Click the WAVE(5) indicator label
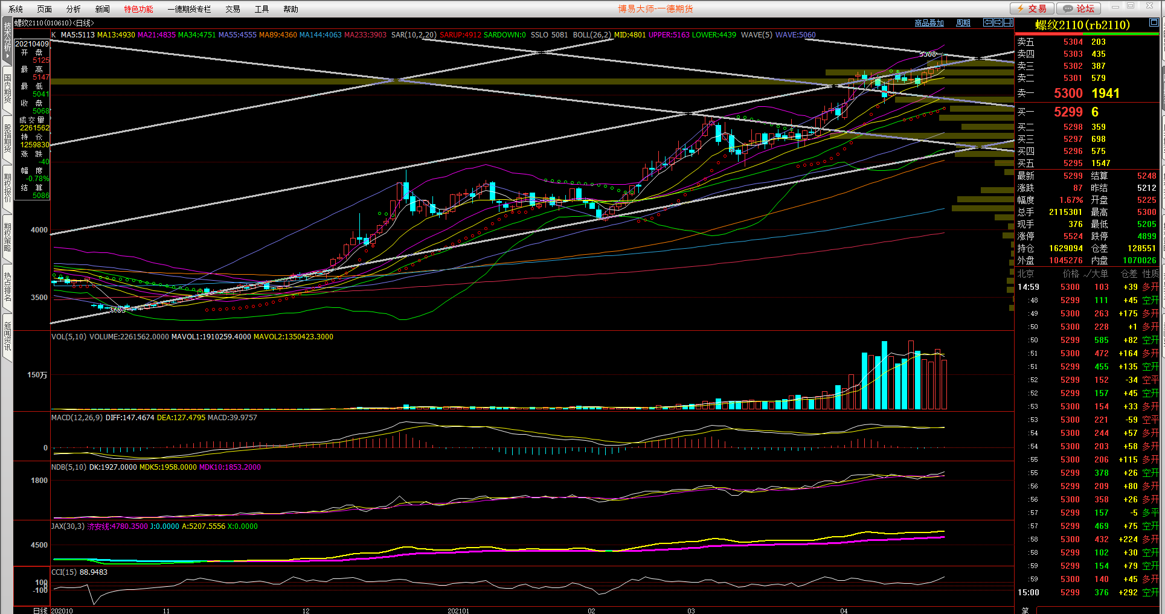This screenshot has width=1165, height=614. tap(757, 34)
